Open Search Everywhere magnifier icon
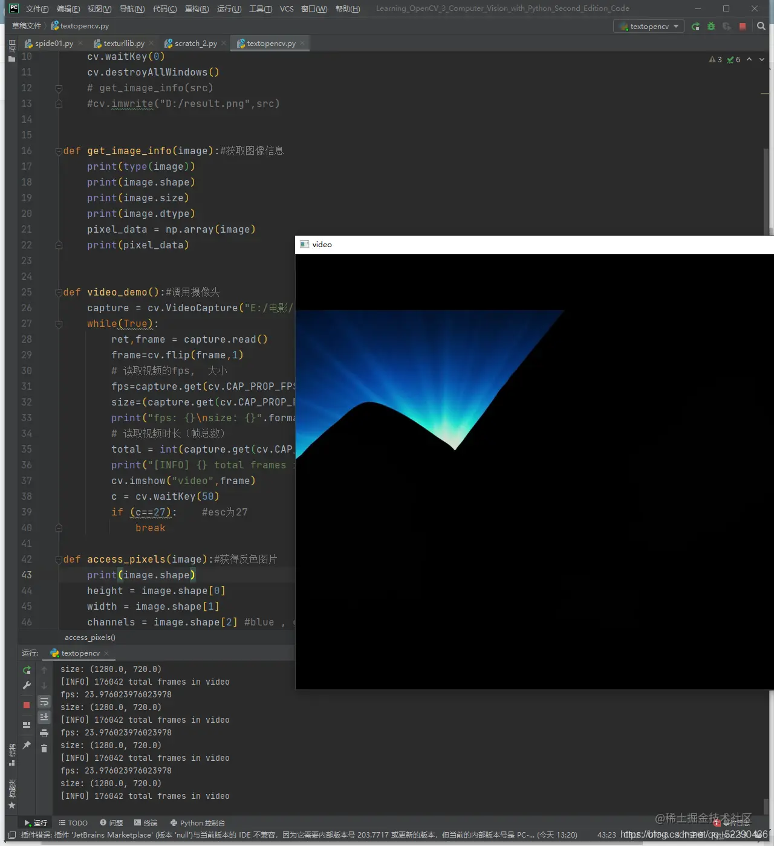This screenshot has width=774, height=846. (761, 26)
